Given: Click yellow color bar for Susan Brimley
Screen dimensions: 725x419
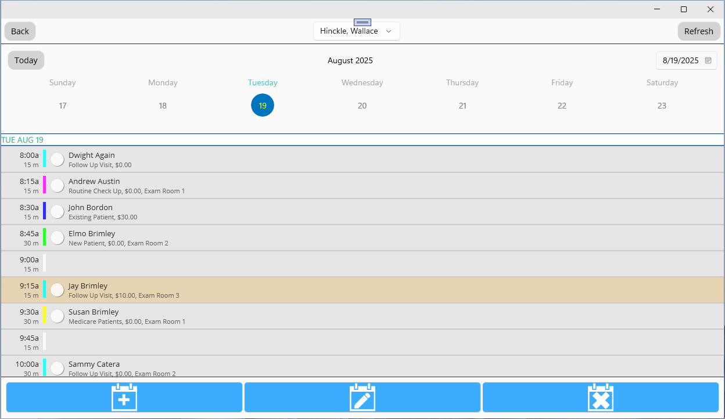Looking at the screenshot, I should 45,315.
